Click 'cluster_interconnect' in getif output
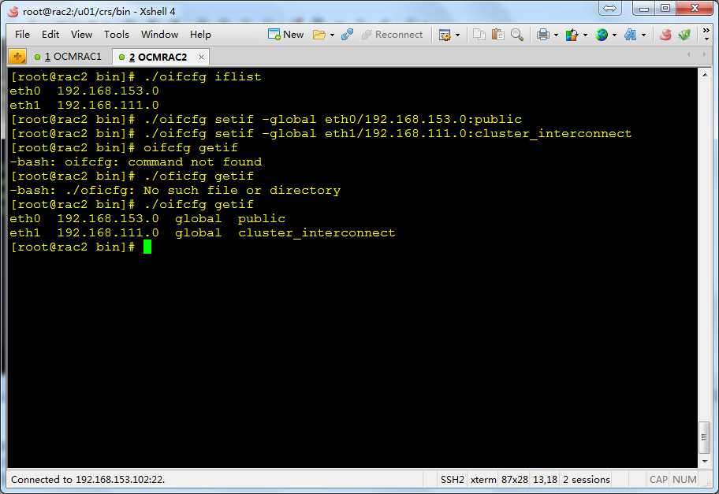Screen dimensions: 719x494 (316, 232)
